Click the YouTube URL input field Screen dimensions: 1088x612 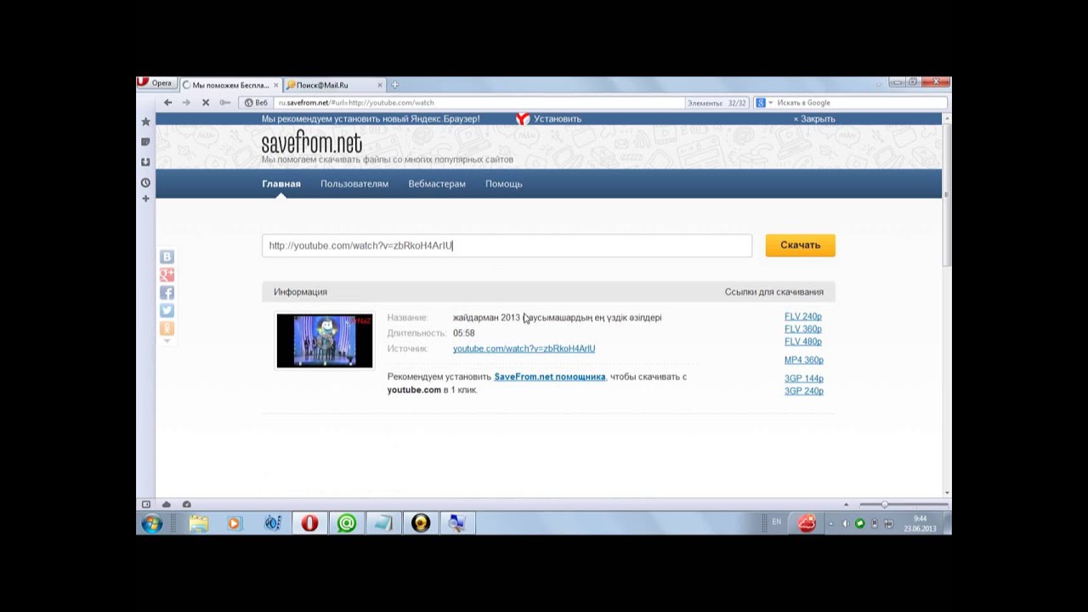click(x=507, y=246)
